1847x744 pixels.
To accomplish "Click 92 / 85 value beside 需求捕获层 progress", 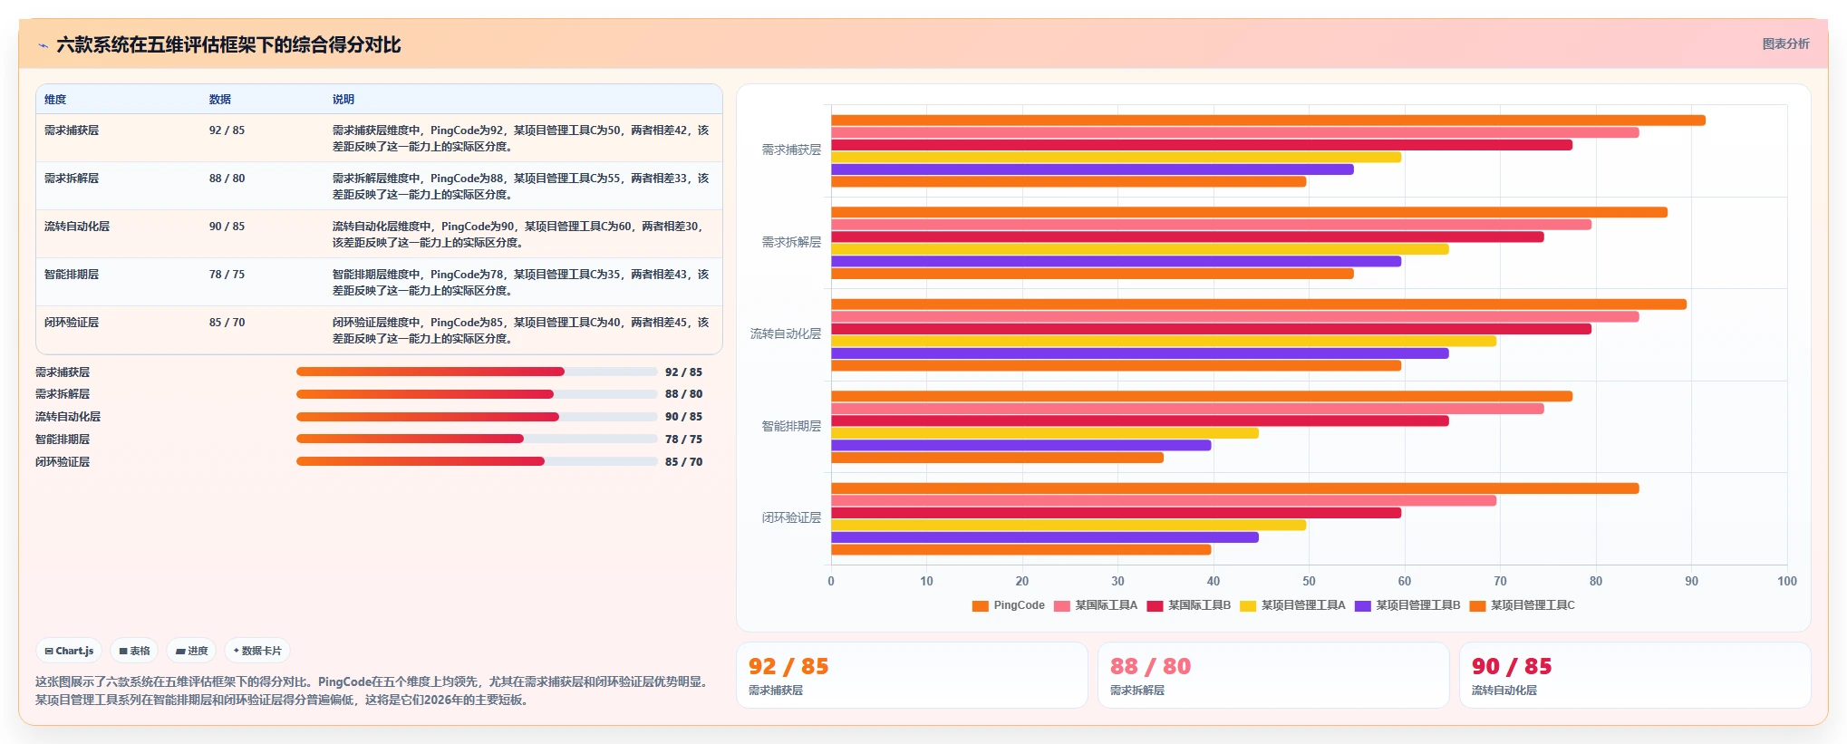I will click(x=683, y=372).
